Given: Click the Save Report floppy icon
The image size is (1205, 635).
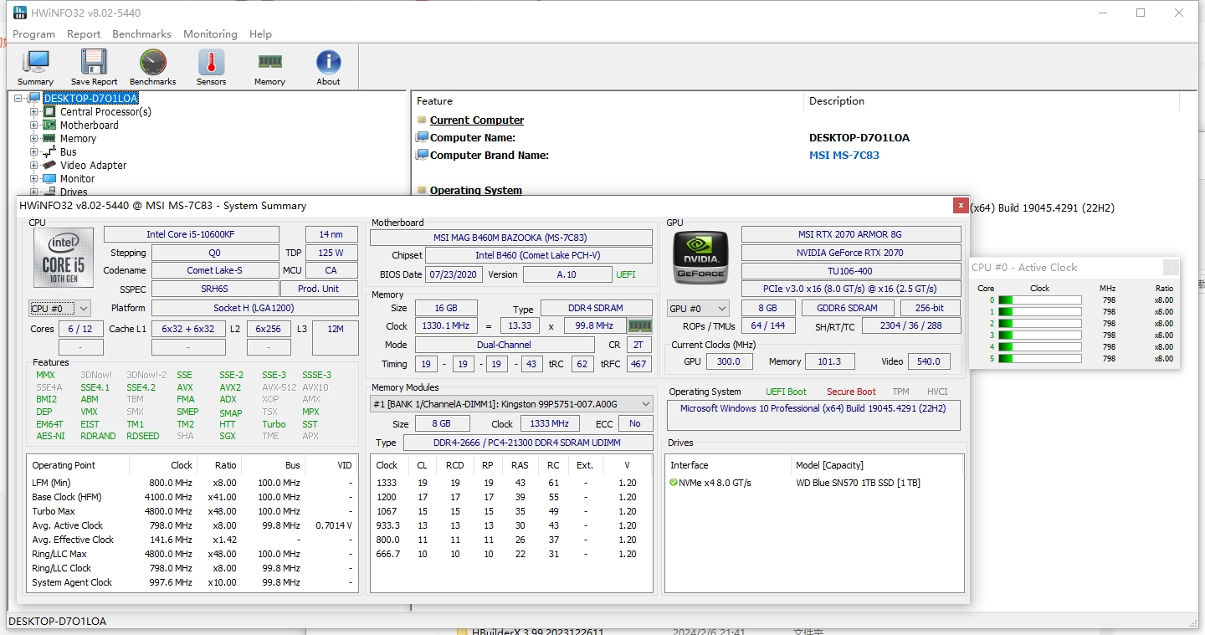Looking at the screenshot, I should [94, 67].
